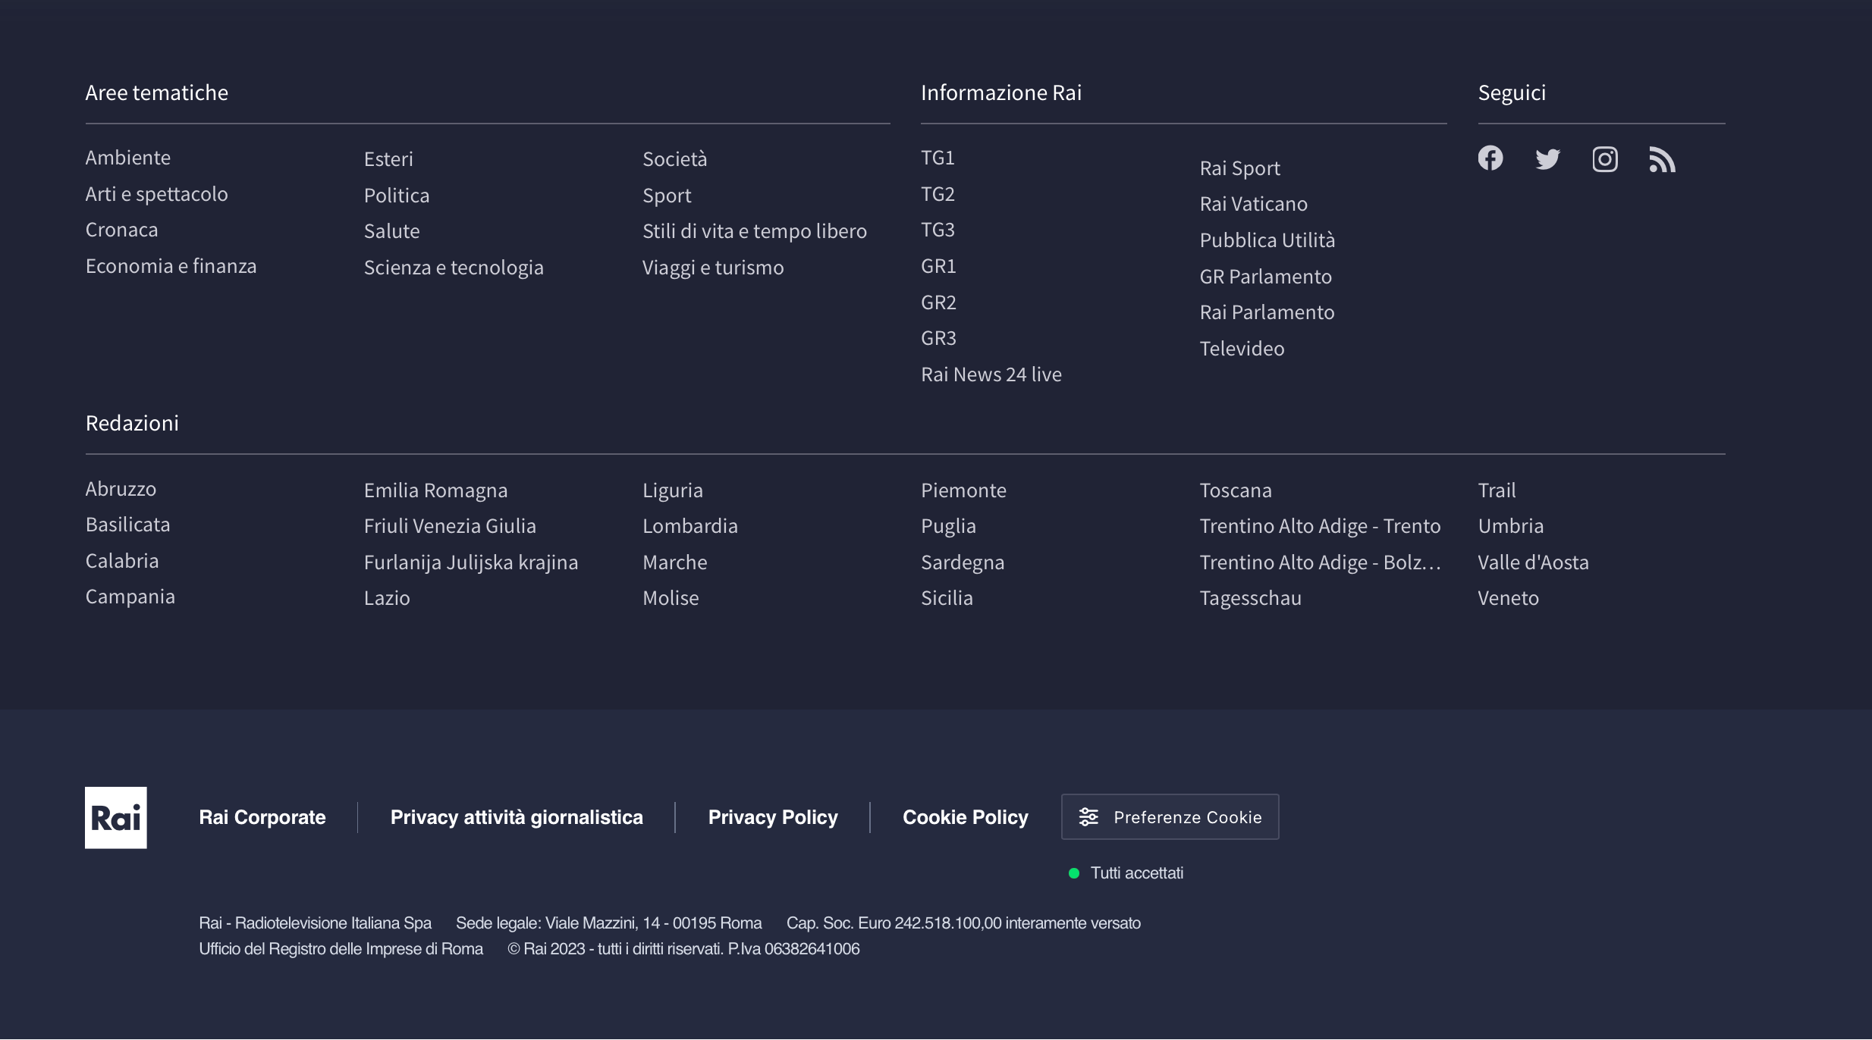
Task: Open Scienza e tecnologia topic
Action: pos(453,268)
